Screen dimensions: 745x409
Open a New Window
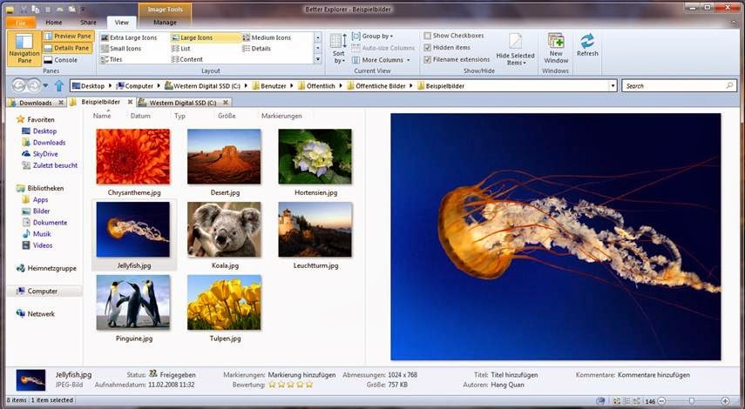[556, 48]
